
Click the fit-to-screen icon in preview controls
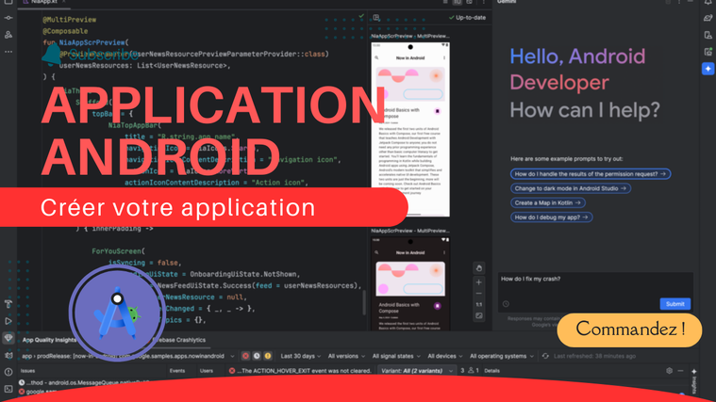pos(479,316)
